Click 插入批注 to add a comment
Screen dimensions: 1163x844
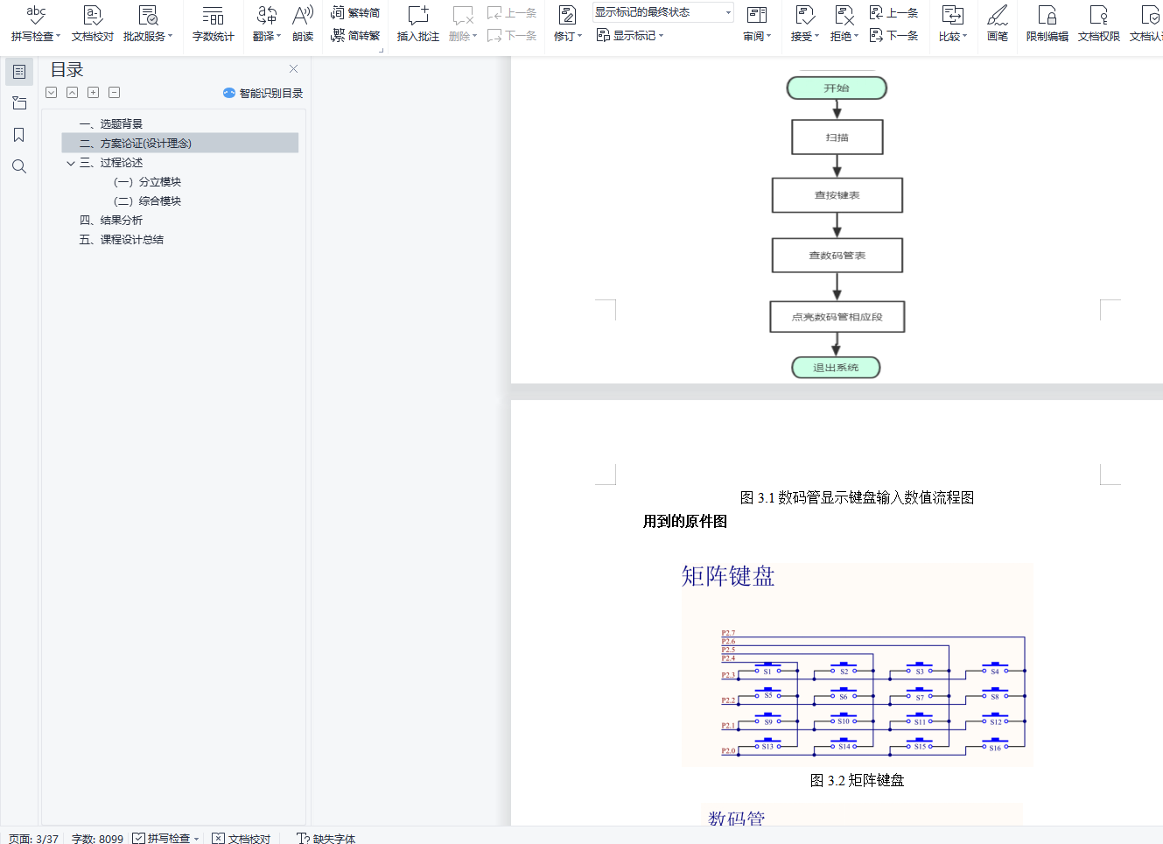[418, 23]
